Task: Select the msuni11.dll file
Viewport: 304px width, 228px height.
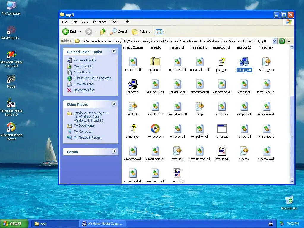Action: click(133, 64)
